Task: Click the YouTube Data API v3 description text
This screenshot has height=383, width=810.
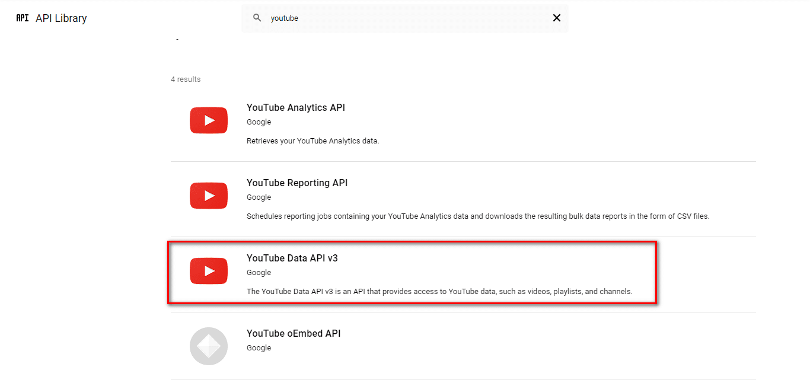Action: (x=439, y=291)
